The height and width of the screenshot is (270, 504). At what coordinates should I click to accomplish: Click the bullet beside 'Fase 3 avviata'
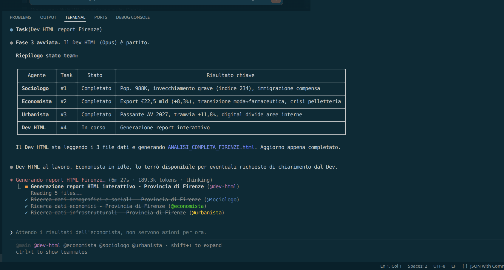pos(11,43)
